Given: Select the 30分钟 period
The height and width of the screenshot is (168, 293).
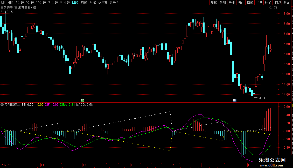Looking at the screenshot, I should tap(53, 2).
